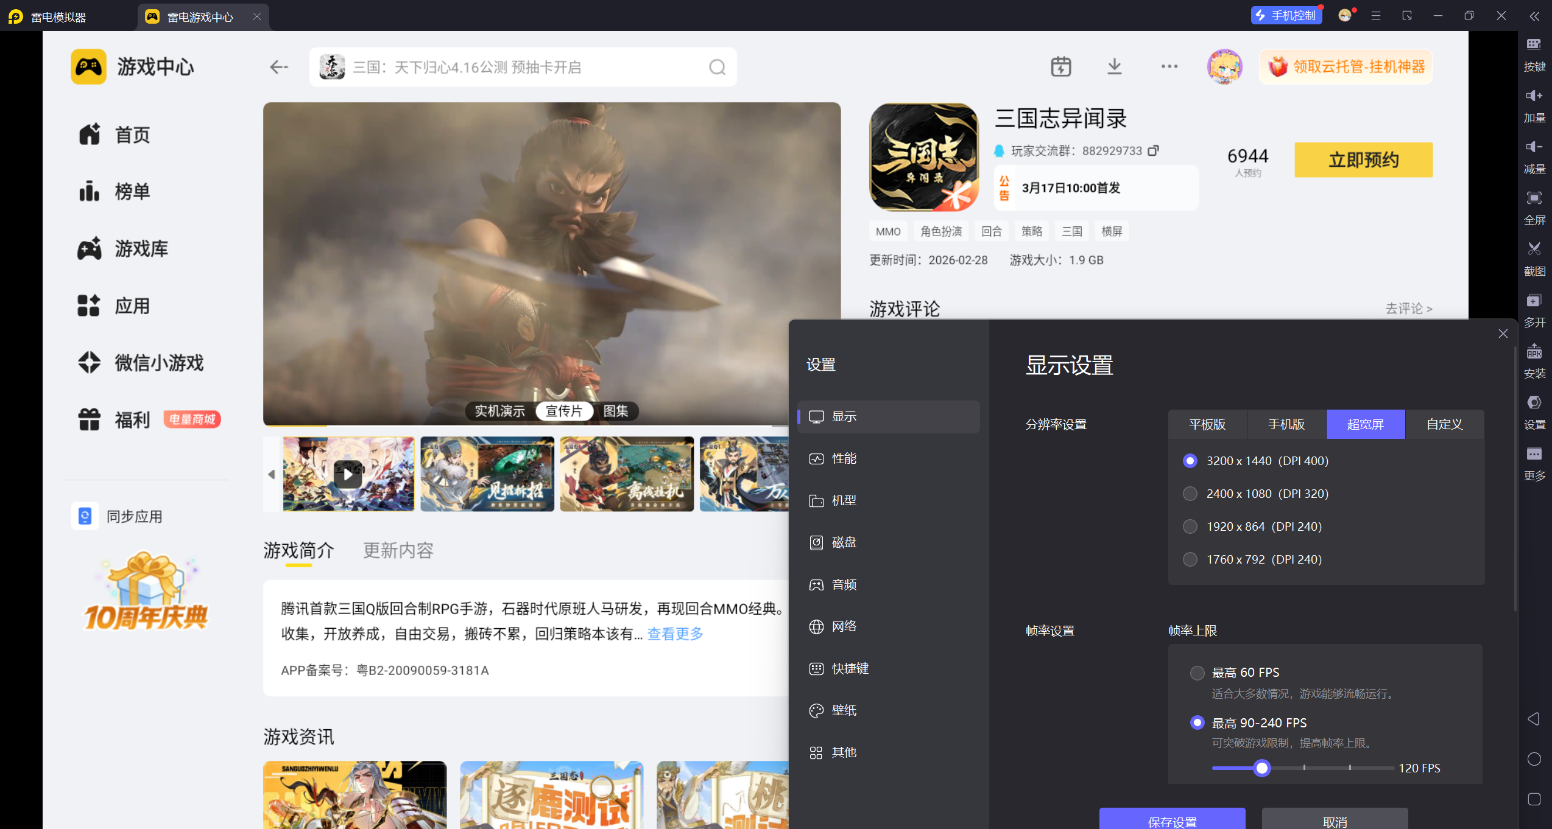Open the APK install icon
This screenshot has height=829, width=1552.
point(1534,352)
